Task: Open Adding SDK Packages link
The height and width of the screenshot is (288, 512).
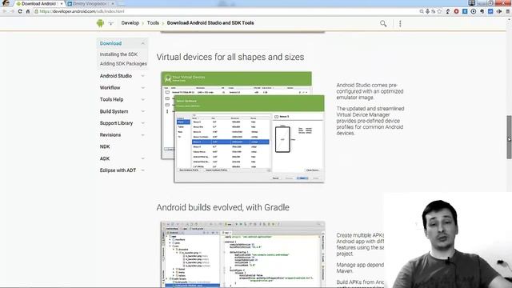Action: point(123,64)
